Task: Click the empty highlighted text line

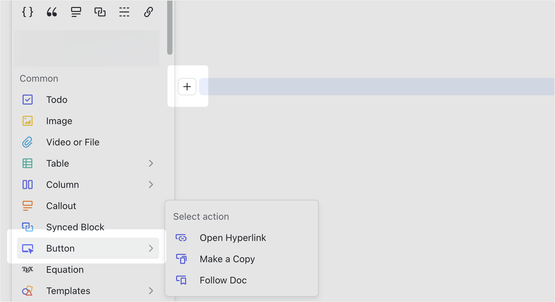Action: (x=377, y=87)
